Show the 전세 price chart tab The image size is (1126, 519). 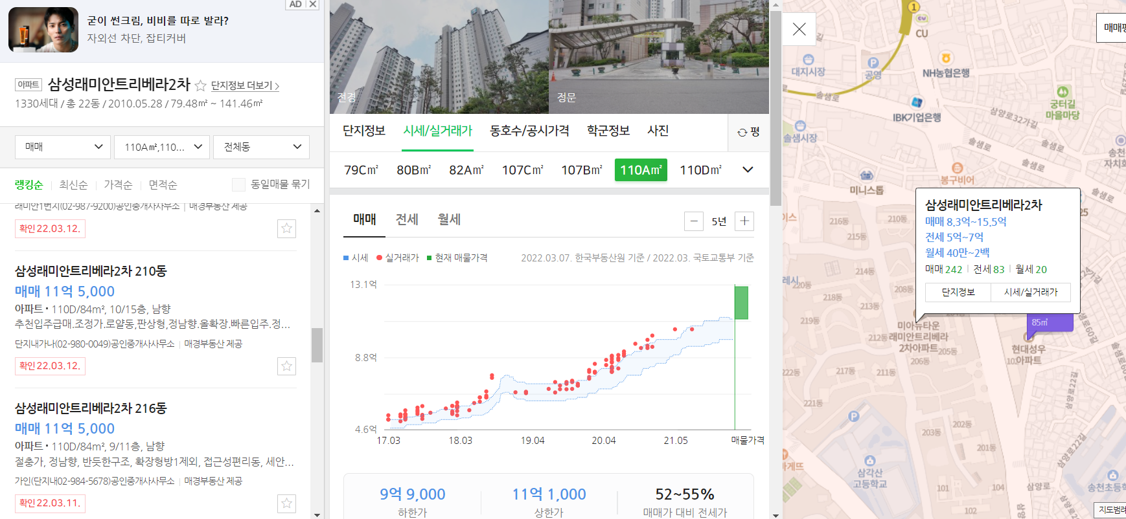pos(407,219)
